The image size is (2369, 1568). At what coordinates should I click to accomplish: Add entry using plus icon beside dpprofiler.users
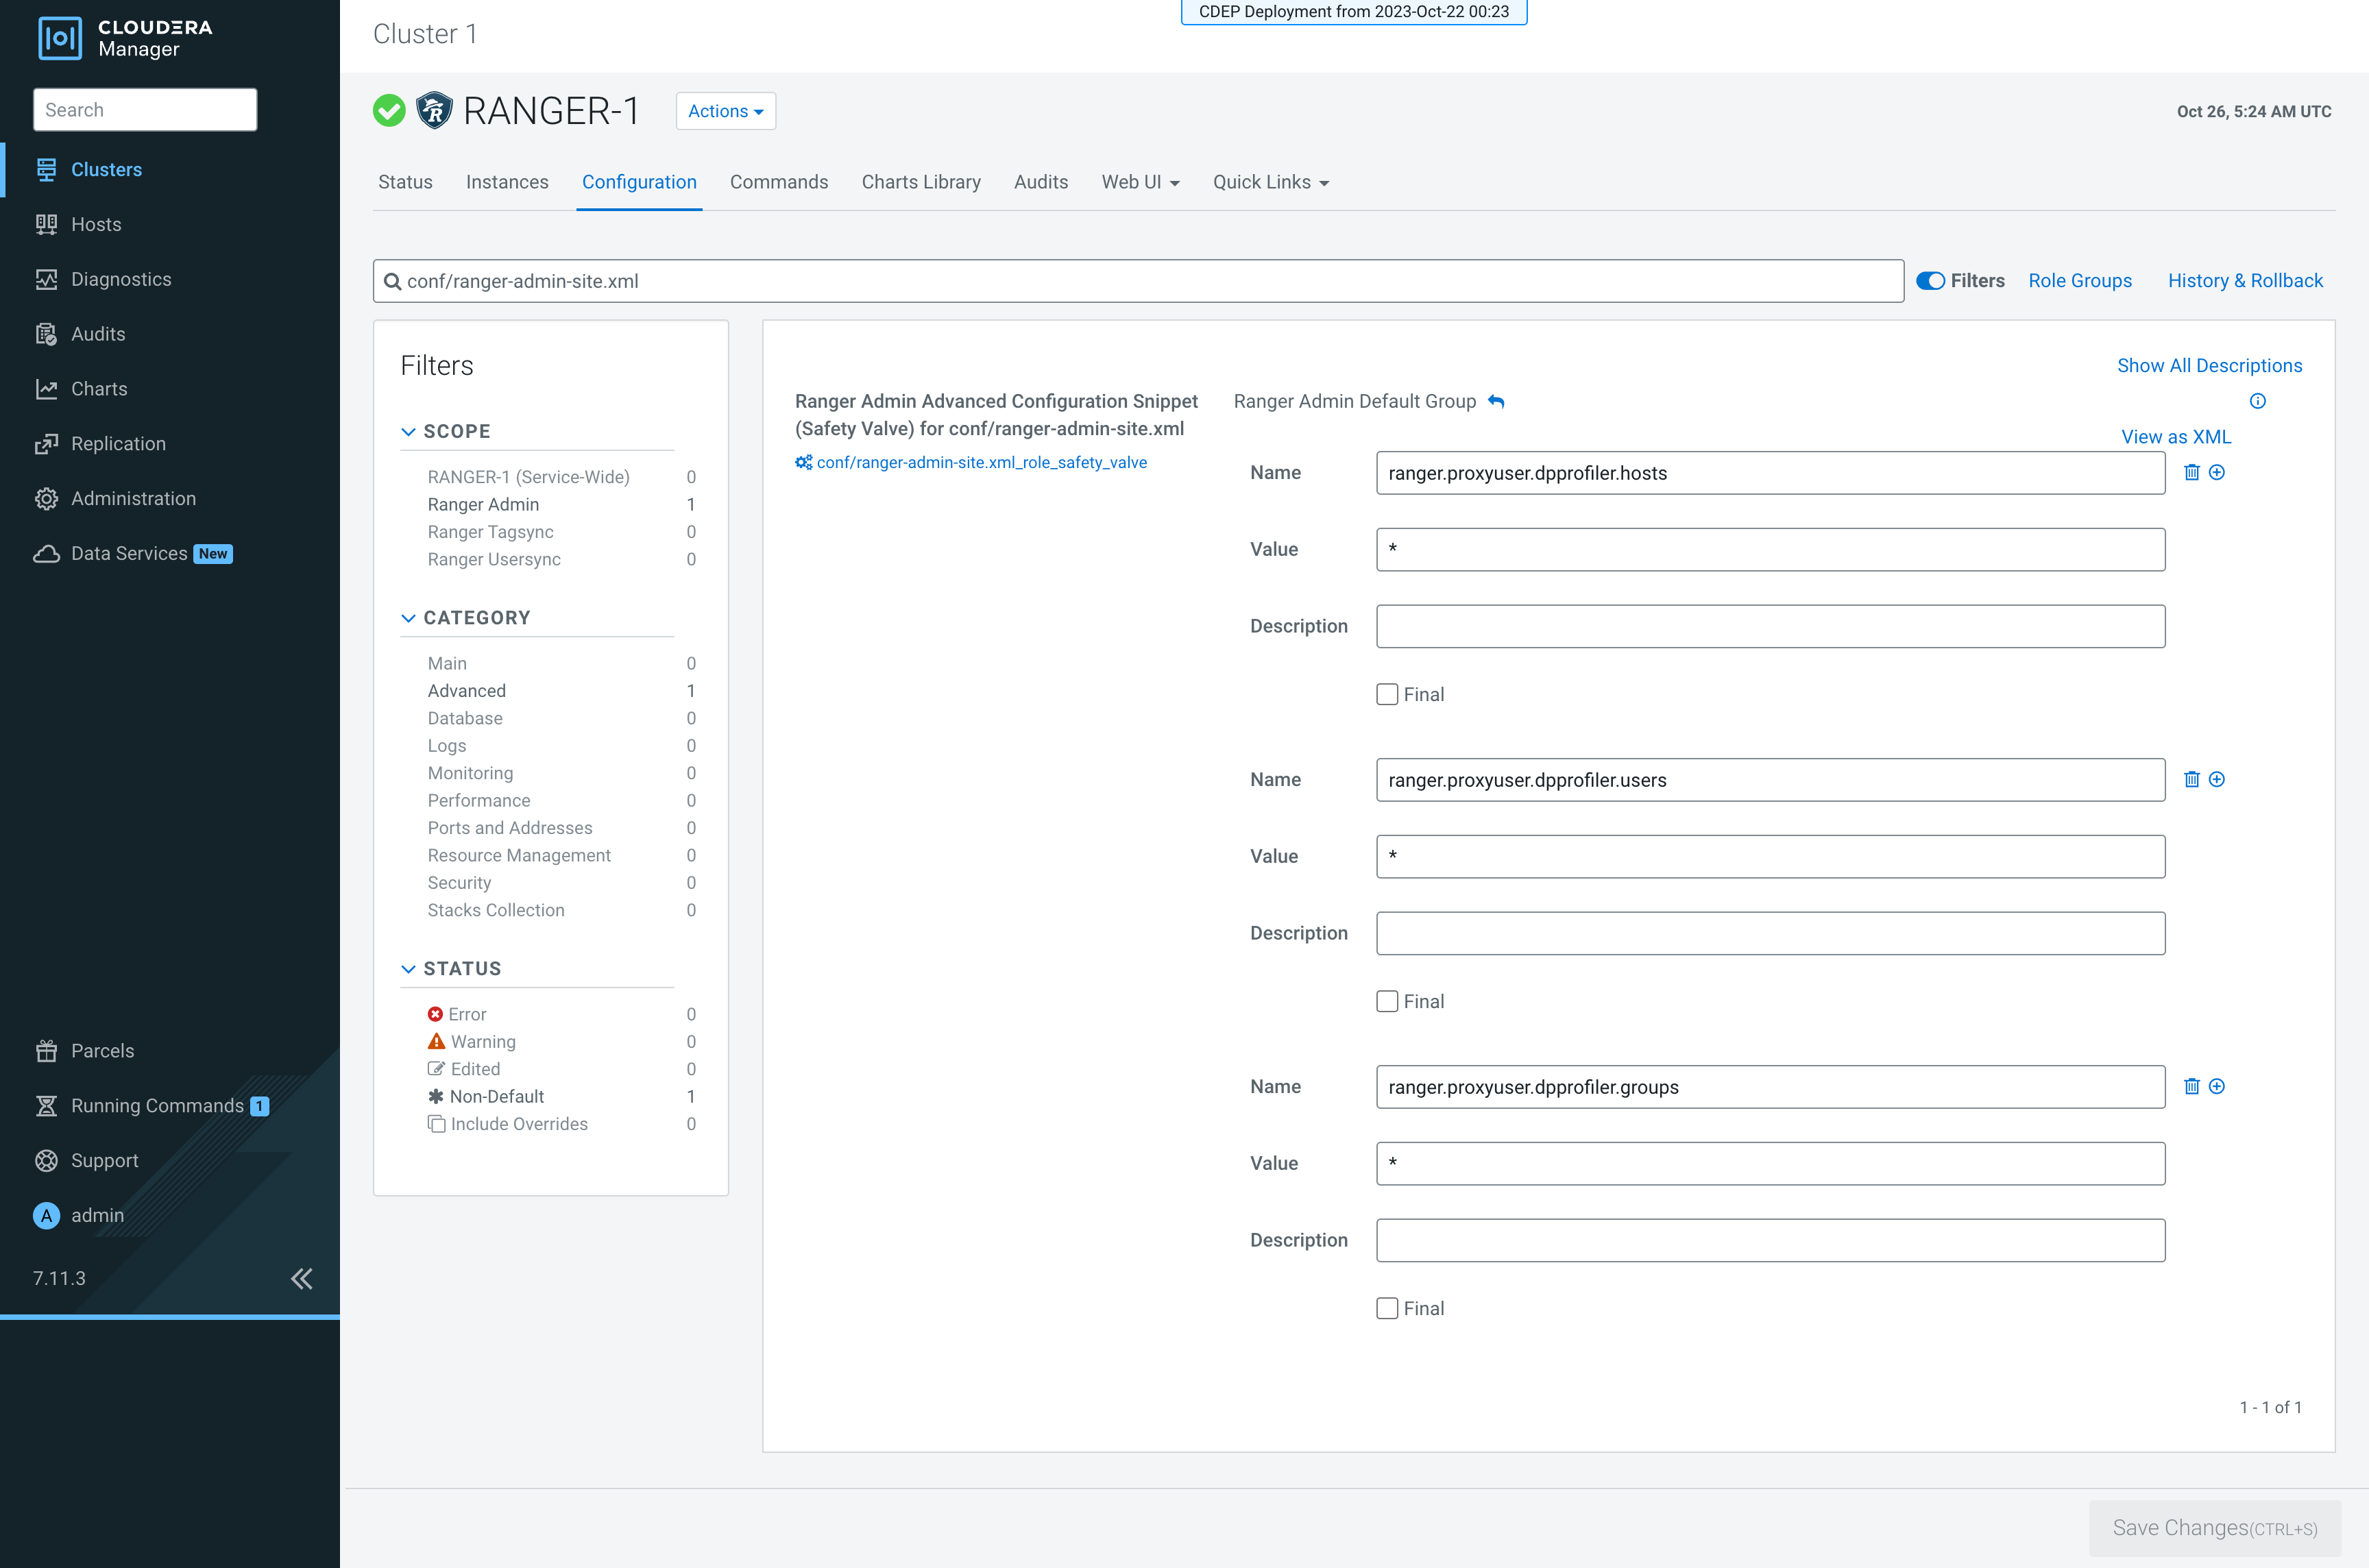coord(2216,779)
